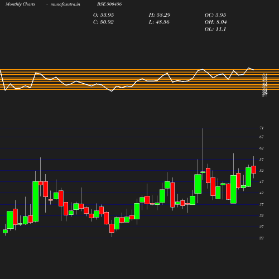Click the high value 'H: 58.29'
The width and height of the screenshot is (279, 279).
tap(160, 15)
